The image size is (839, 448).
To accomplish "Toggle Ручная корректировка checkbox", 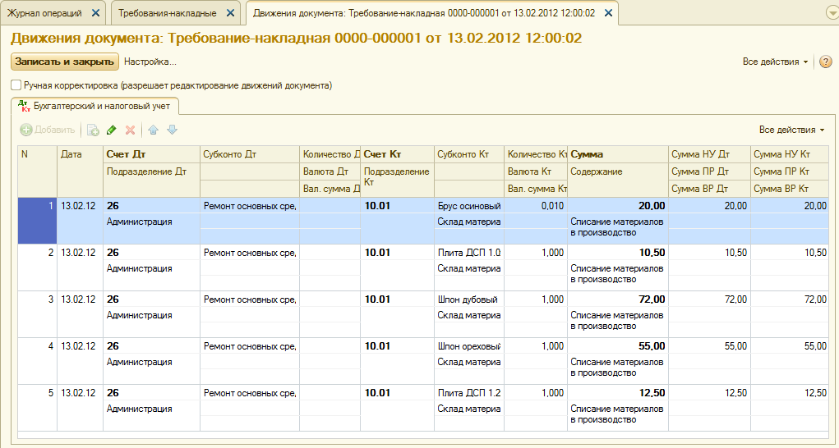I will coord(16,85).
